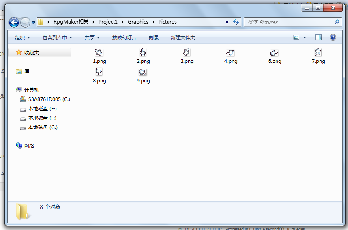Click the 8 个对象 status text
This screenshot has height=230, width=348.
click(x=50, y=207)
